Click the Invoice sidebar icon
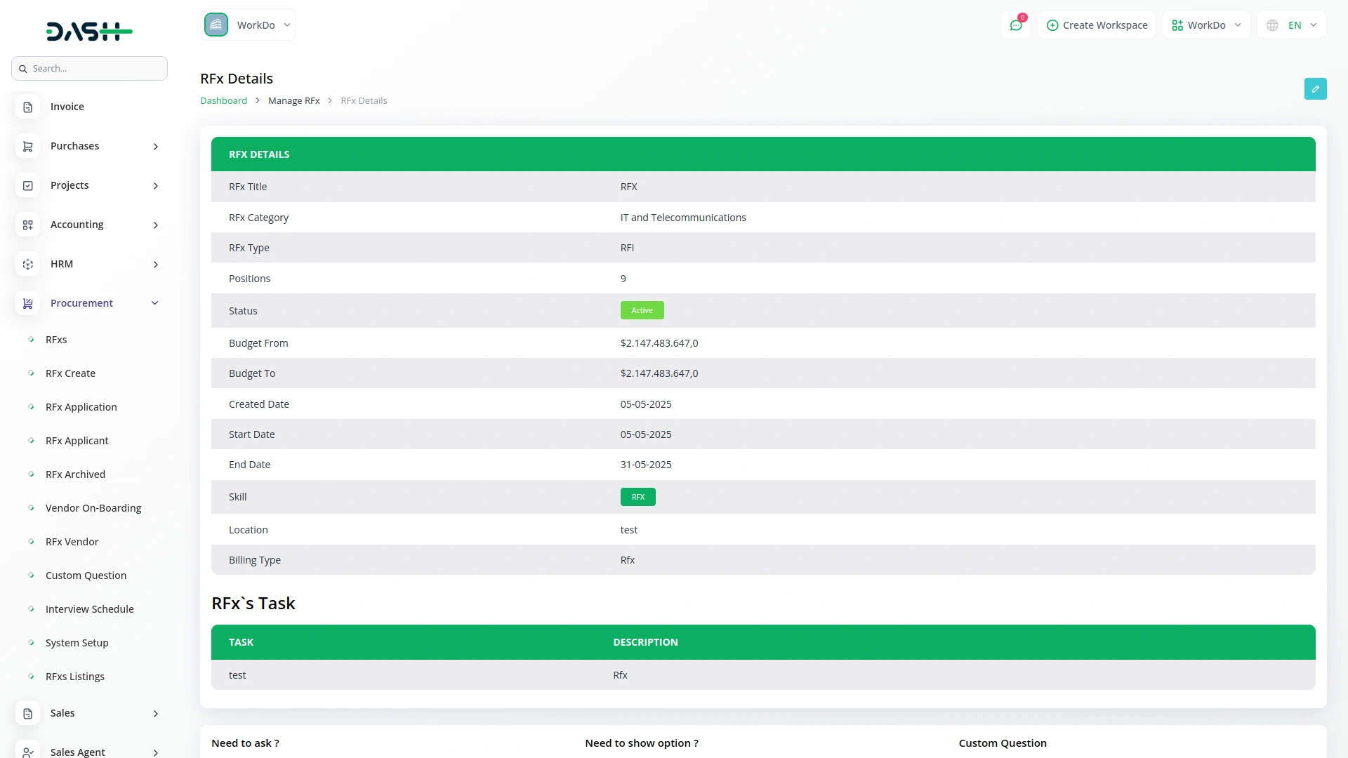 (28, 107)
